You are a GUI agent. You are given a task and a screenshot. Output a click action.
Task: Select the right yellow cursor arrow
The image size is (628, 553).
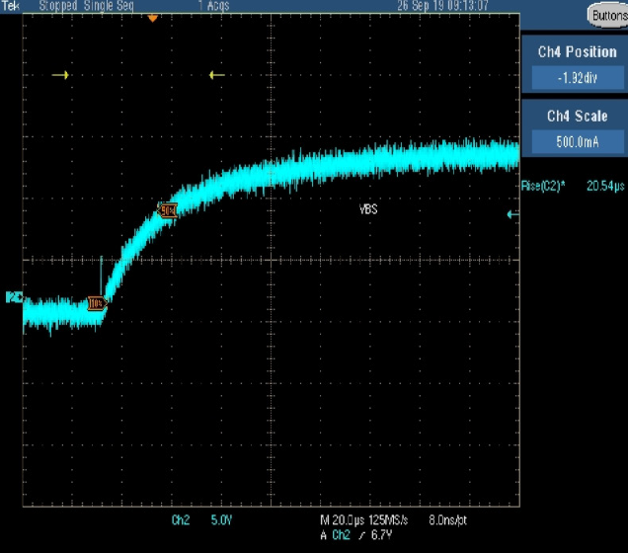217,75
